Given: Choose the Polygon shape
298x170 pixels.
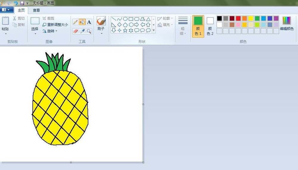Looking at the screenshot, I should click(x=142, y=19).
